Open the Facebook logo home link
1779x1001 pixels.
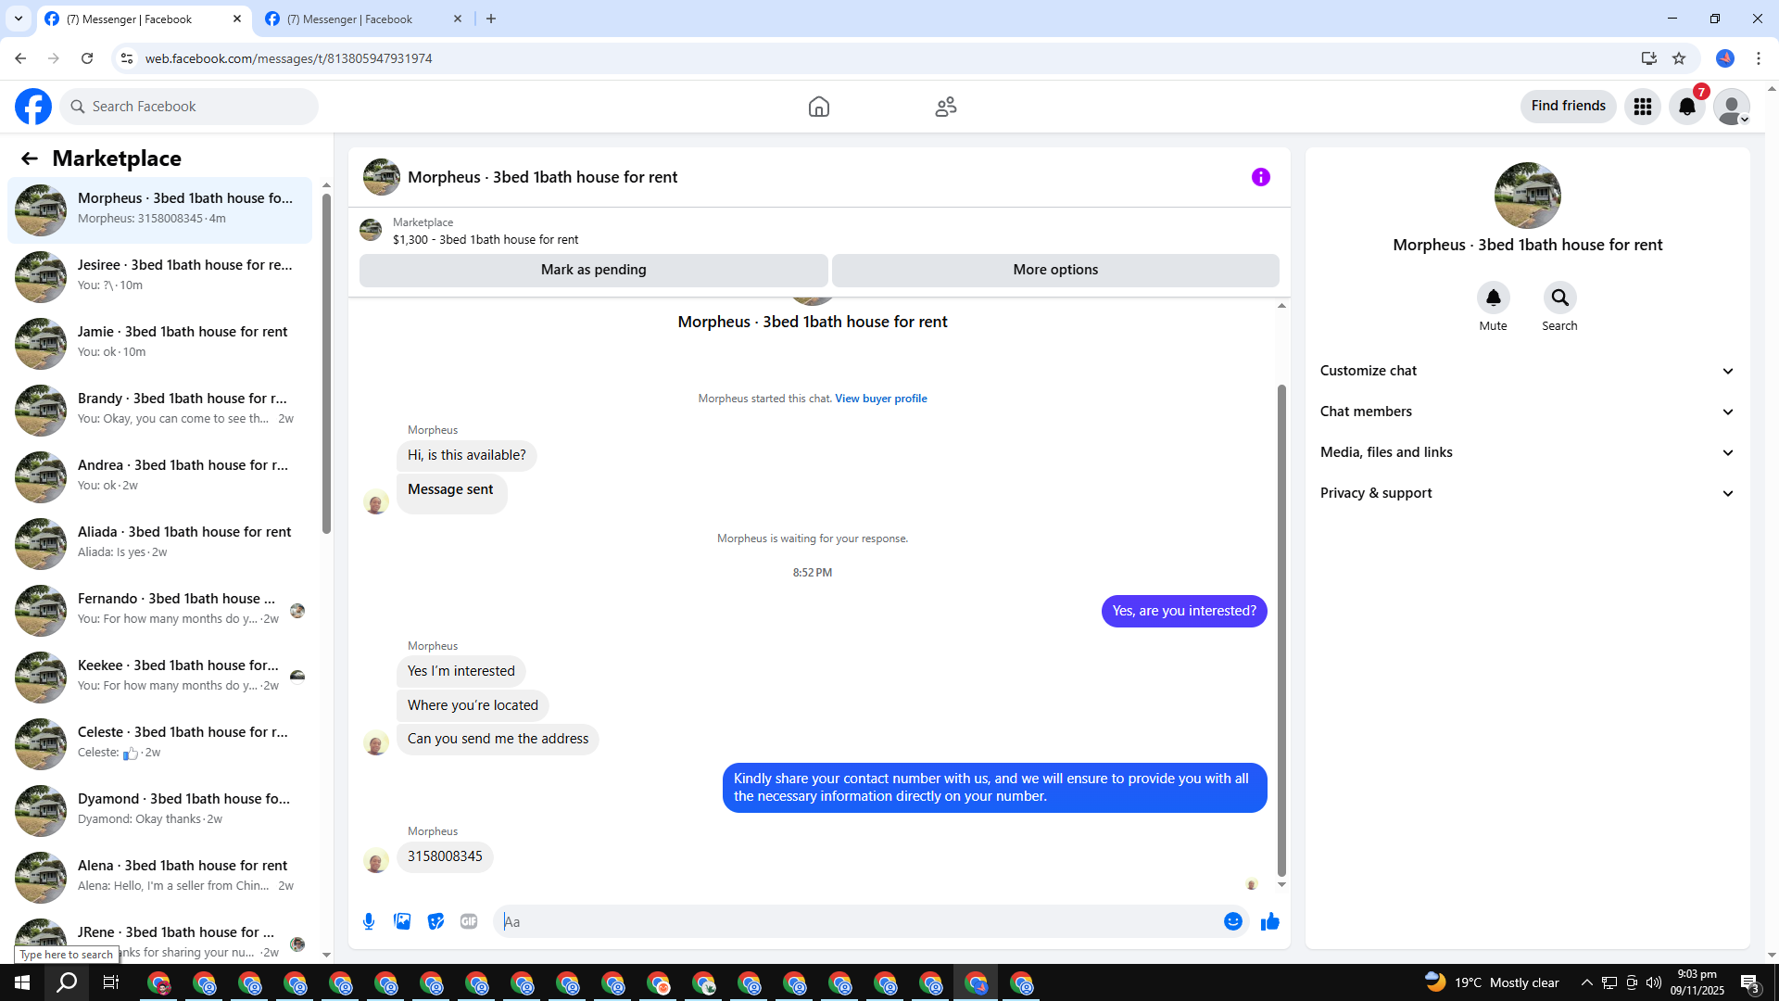33,107
